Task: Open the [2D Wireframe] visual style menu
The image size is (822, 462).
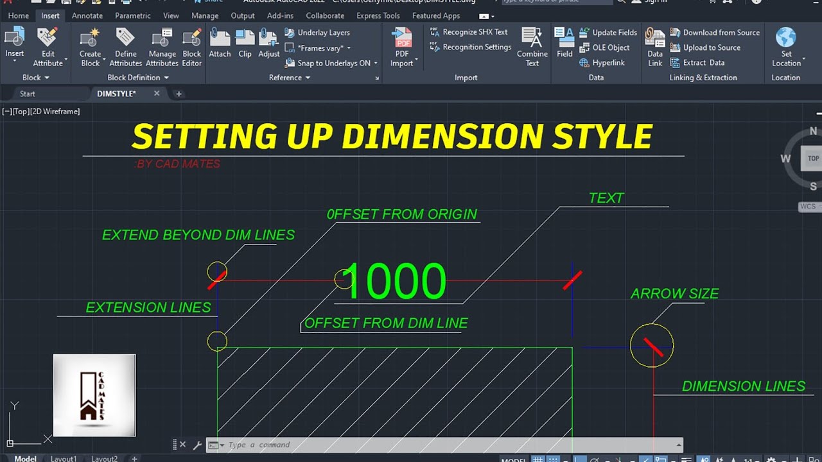Action: 55,112
